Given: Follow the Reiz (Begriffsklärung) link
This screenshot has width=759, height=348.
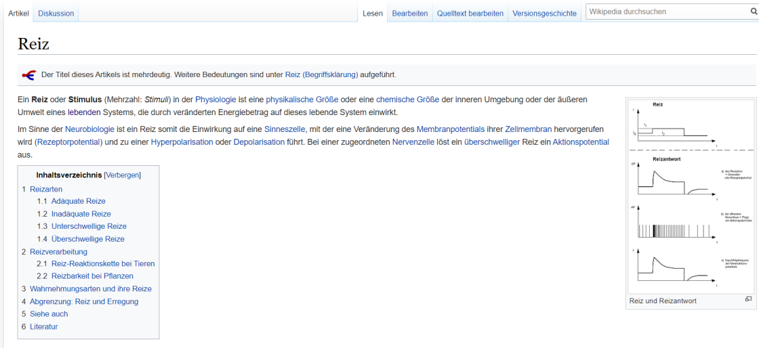Looking at the screenshot, I should [321, 75].
